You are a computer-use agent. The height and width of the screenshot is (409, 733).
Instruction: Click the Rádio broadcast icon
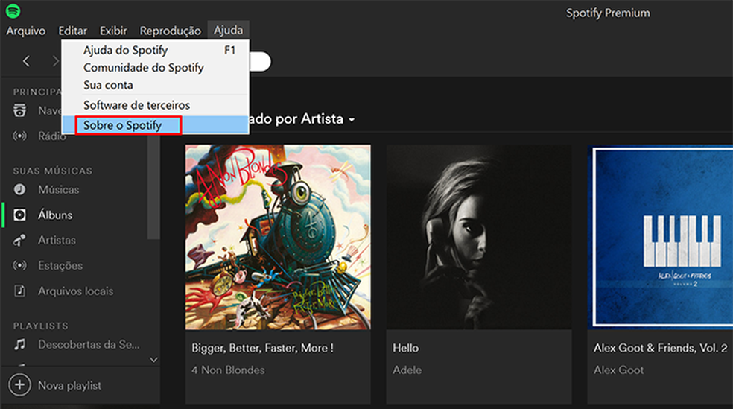(x=19, y=136)
